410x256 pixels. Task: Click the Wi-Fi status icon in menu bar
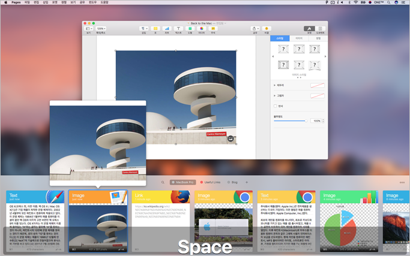356,2
